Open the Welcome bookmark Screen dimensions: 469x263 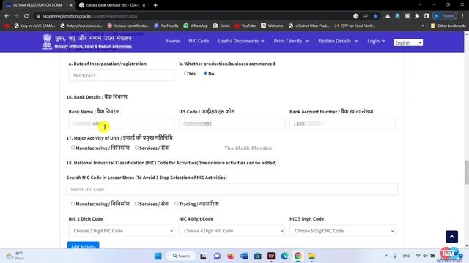click(272, 26)
